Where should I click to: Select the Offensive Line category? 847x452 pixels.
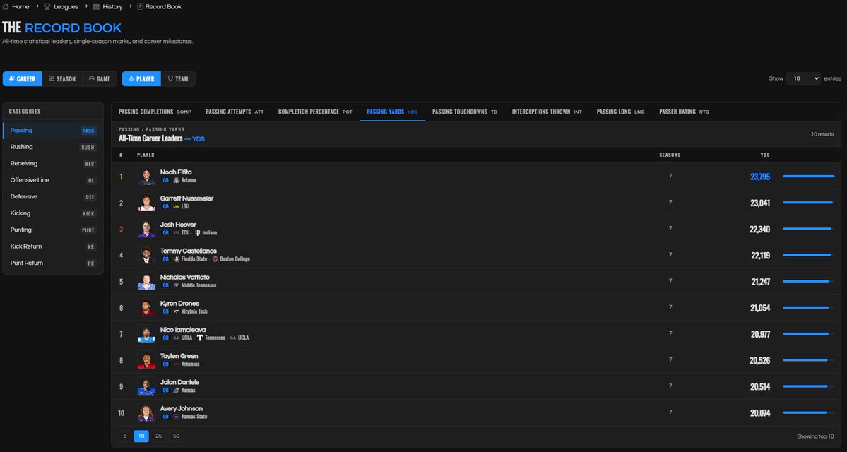click(53, 180)
